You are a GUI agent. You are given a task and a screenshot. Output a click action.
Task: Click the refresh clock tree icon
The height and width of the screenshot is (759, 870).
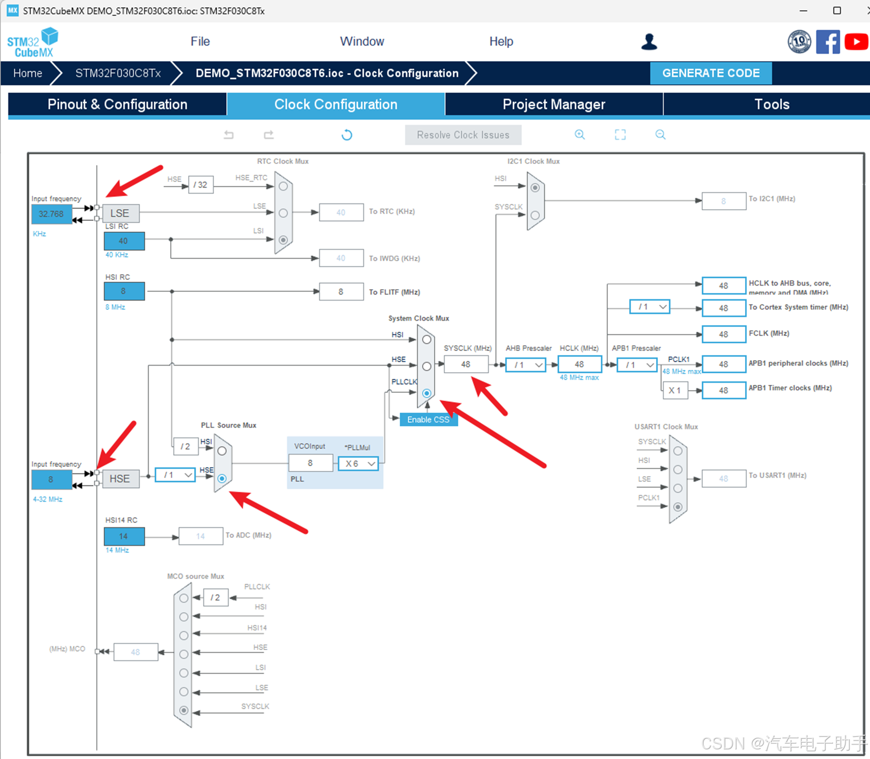click(x=347, y=135)
